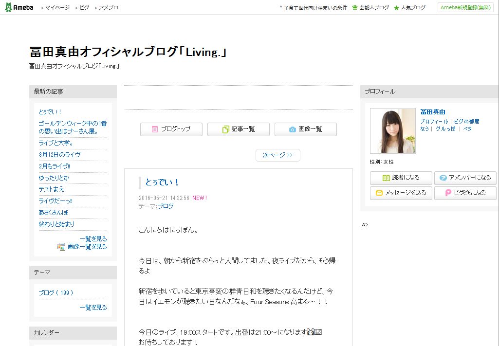The image size is (499, 346).
Task: Open なう link in profile
Action: pos(425,128)
